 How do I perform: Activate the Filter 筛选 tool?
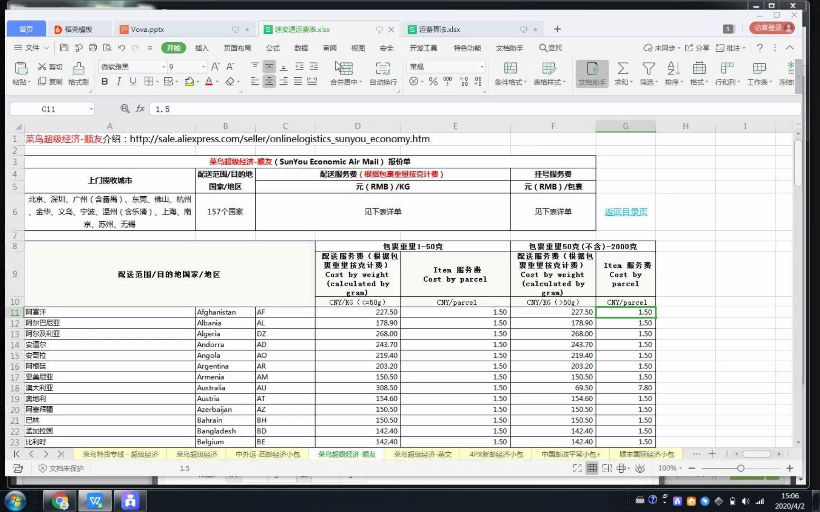click(648, 73)
